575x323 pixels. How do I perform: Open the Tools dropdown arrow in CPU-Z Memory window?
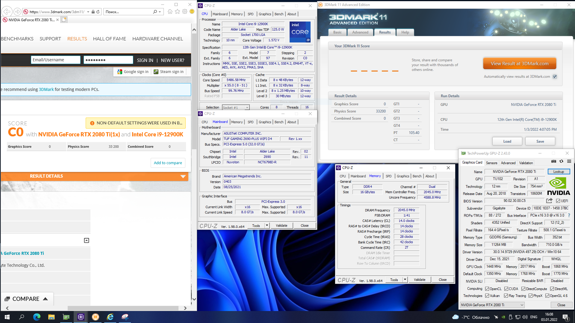pos(405,280)
